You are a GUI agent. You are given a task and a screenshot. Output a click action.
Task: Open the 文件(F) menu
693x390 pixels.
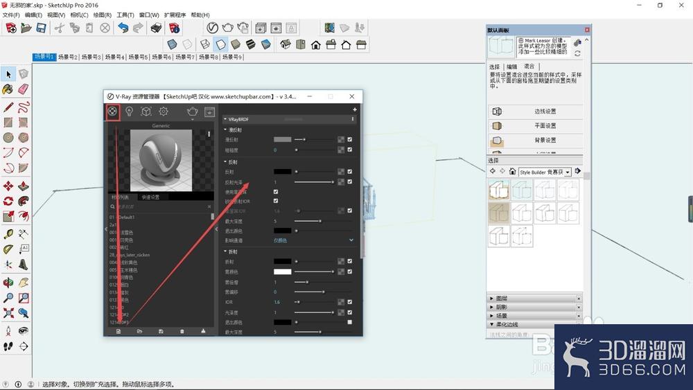point(11,15)
